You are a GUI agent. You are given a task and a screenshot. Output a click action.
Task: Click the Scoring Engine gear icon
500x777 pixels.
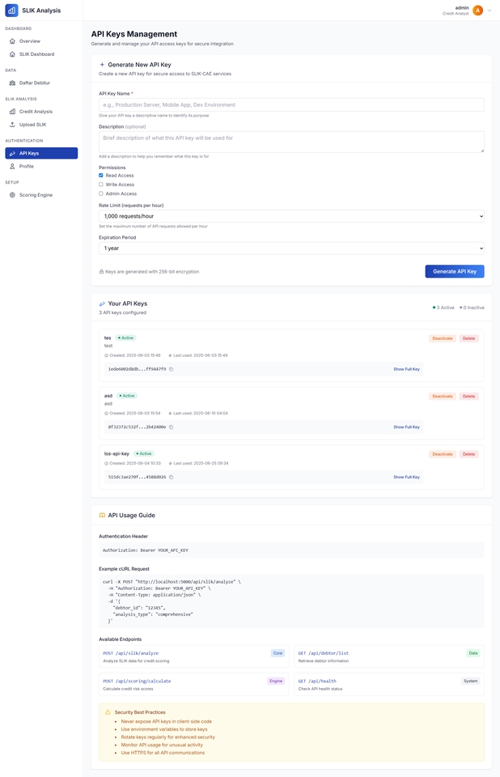point(12,195)
